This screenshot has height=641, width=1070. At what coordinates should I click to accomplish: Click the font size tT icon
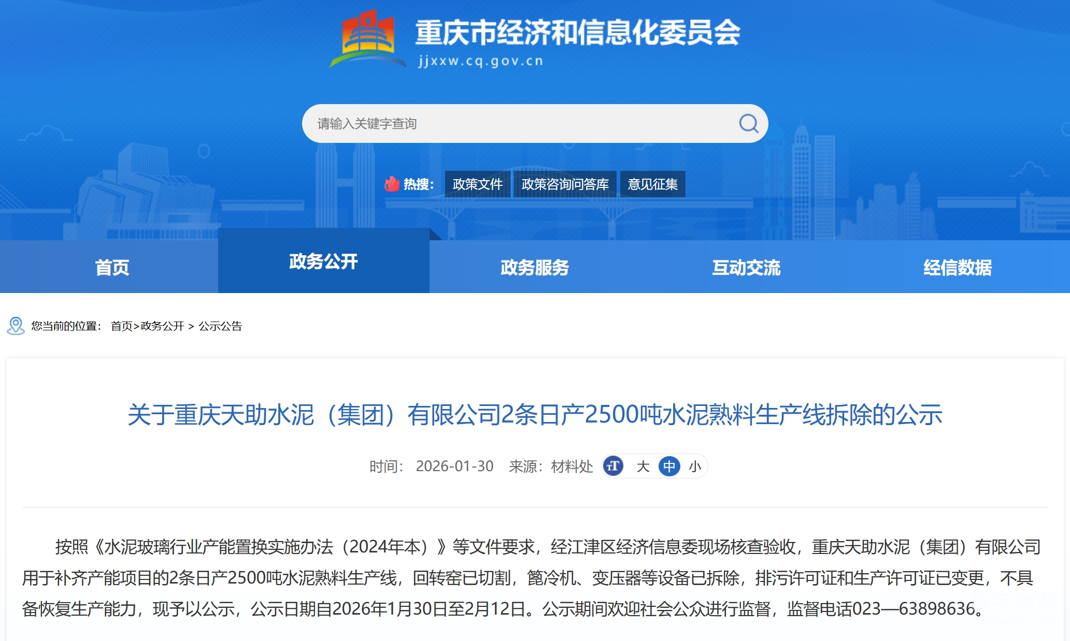[x=614, y=466]
